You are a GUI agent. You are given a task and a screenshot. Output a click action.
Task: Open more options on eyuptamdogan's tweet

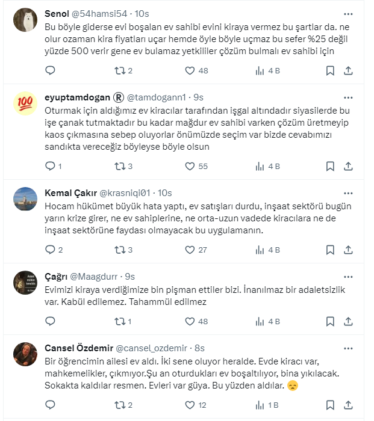point(348,97)
